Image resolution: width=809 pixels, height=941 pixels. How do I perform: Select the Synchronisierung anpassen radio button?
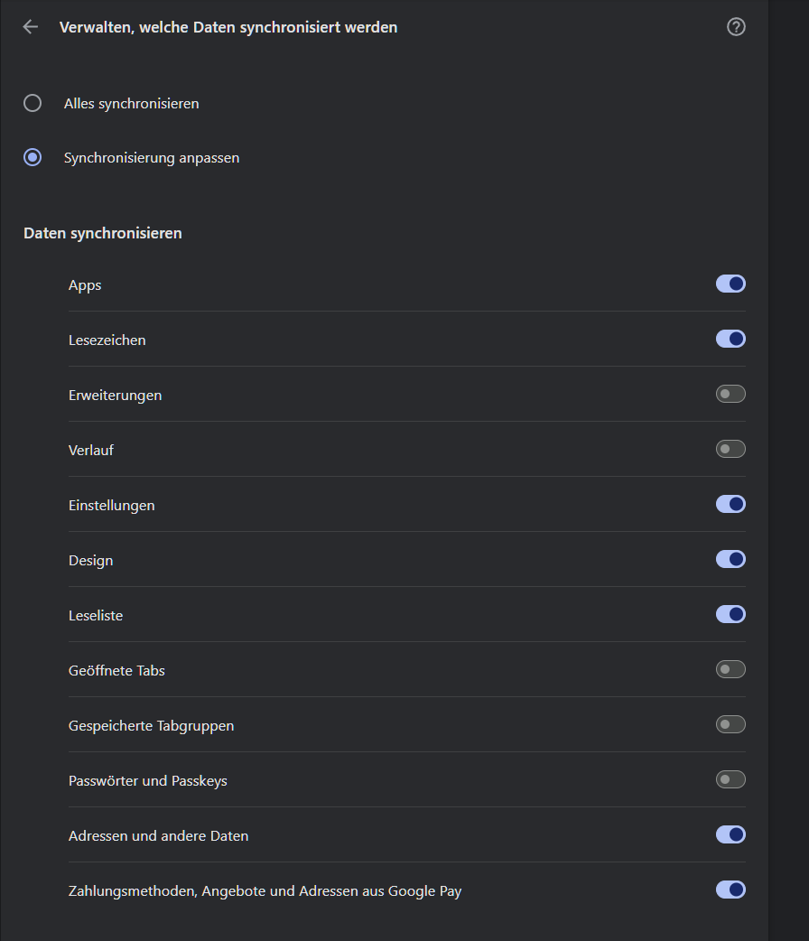pos(33,157)
